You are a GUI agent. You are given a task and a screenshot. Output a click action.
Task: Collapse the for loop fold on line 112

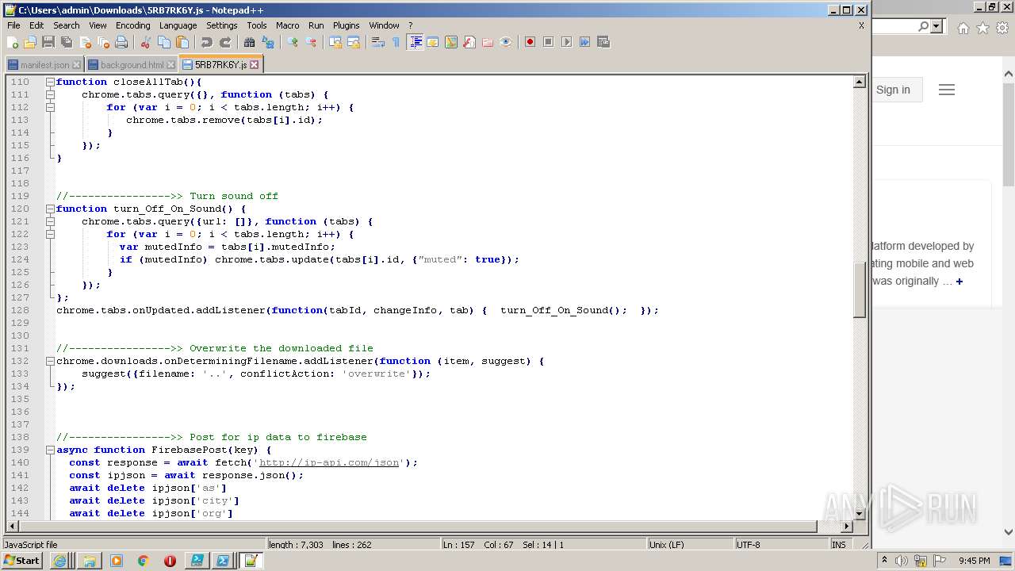click(50, 107)
